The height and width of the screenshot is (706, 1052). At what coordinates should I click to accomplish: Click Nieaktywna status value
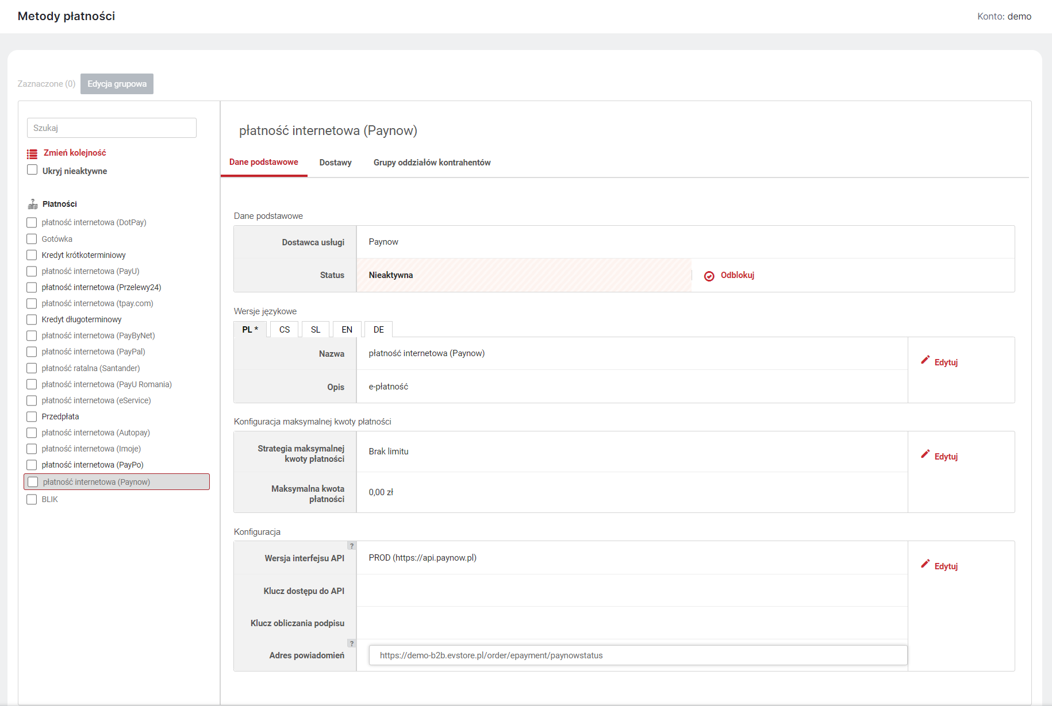(x=391, y=275)
